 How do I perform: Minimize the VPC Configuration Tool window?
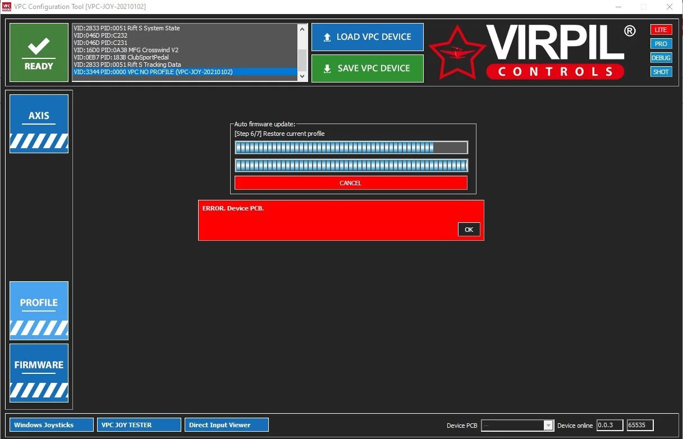coord(618,7)
